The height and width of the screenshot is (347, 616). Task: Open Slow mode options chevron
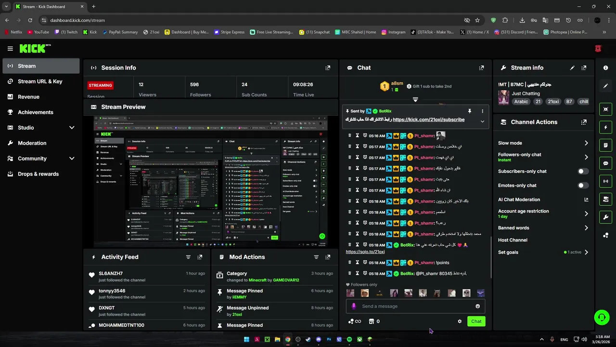click(586, 143)
